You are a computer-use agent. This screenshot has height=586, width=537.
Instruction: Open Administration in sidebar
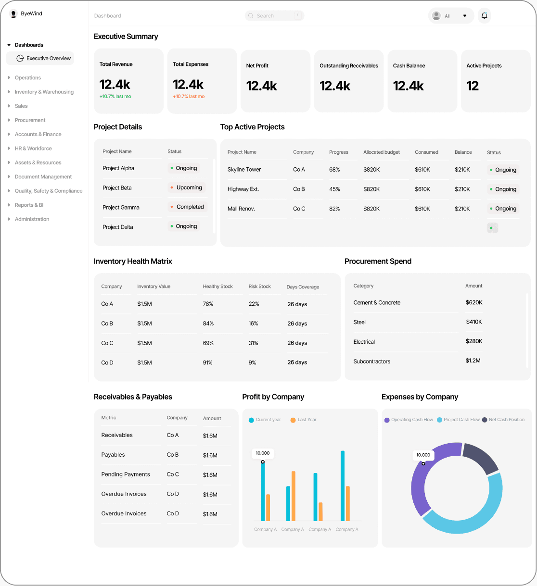(32, 219)
